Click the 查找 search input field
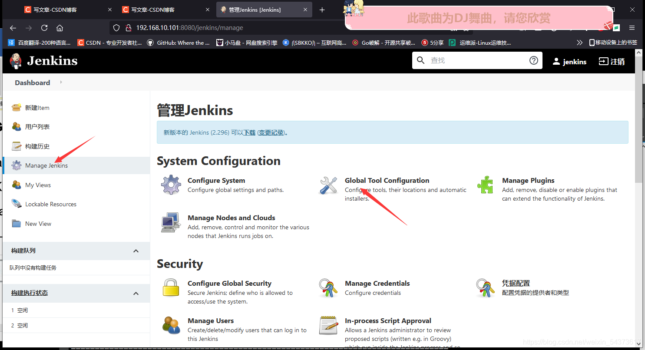The image size is (645, 350). pyautogui.click(x=476, y=60)
